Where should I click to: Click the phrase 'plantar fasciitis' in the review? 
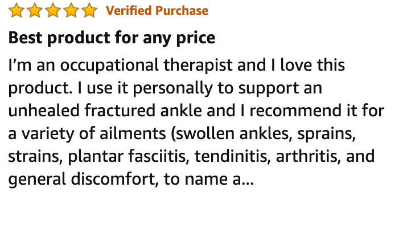[x=127, y=156]
